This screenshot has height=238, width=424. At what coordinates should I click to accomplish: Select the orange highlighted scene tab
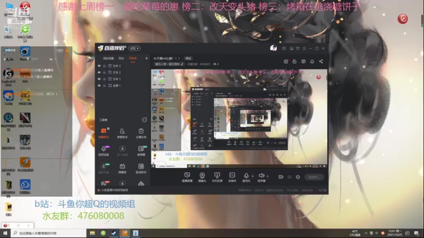[133, 58]
